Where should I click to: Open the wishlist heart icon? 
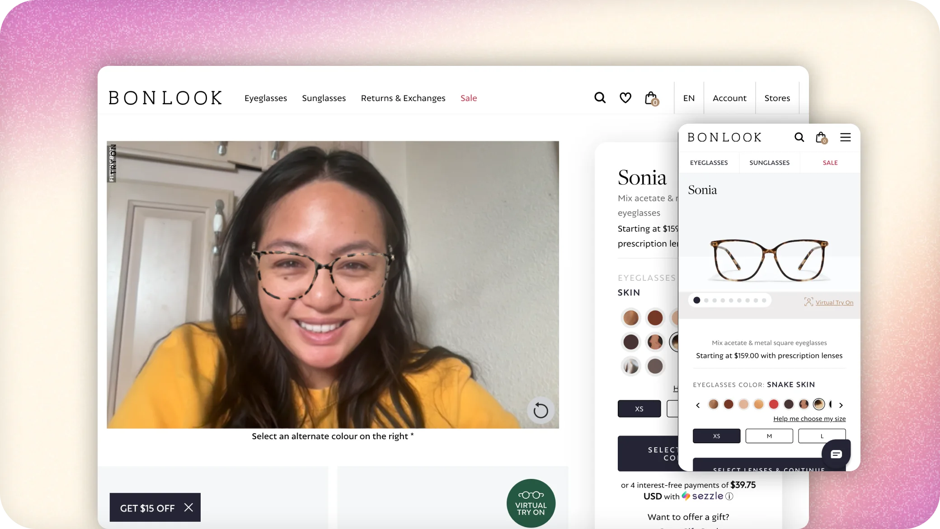tap(625, 97)
